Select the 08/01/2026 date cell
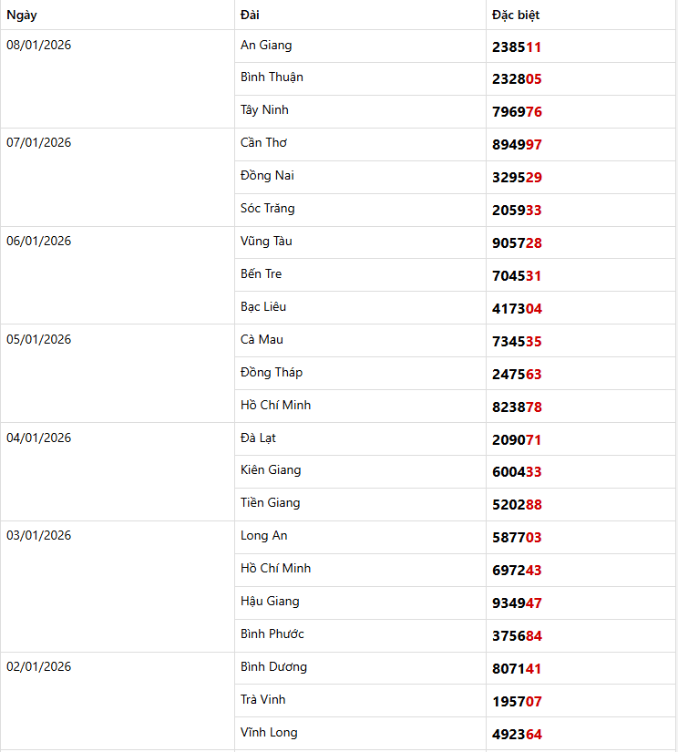 tap(38, 45)
